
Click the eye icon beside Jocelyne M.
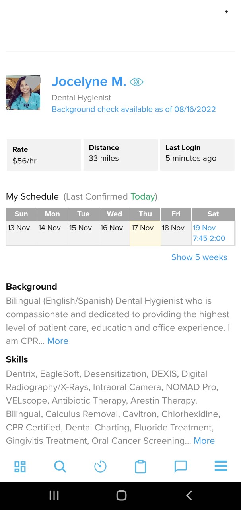[137, 81]
